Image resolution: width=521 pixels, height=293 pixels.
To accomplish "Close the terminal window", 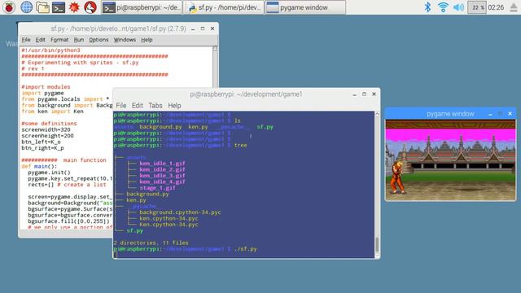I will pyautogui.click(x=374, y=94).
